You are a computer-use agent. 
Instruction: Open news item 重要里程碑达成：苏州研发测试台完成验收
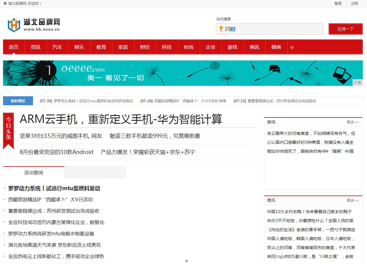click(54, 211)
